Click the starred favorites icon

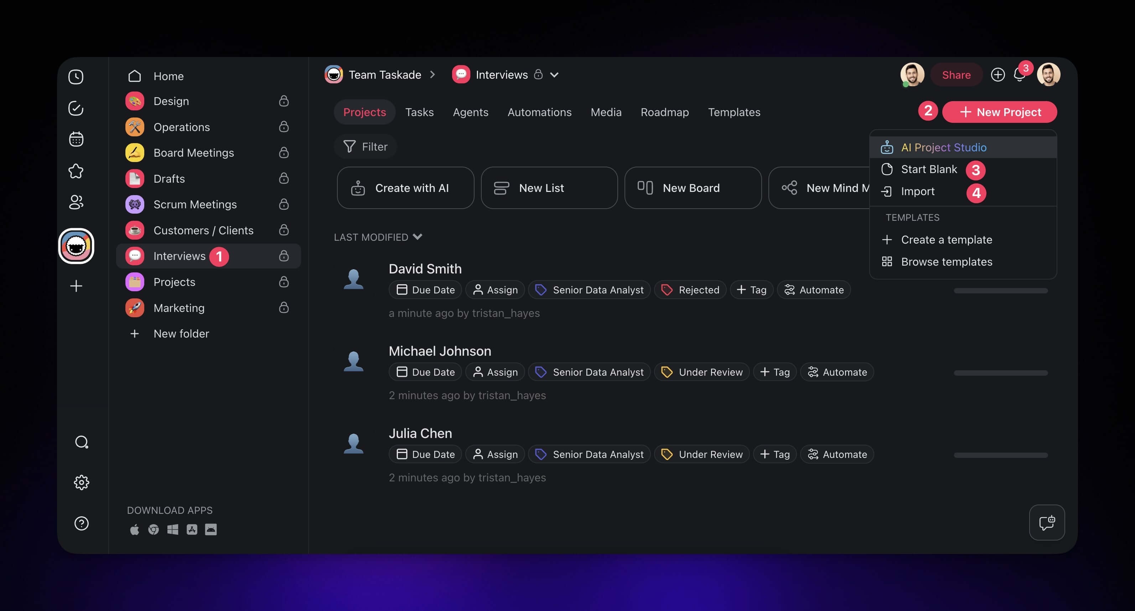point(76,171)
